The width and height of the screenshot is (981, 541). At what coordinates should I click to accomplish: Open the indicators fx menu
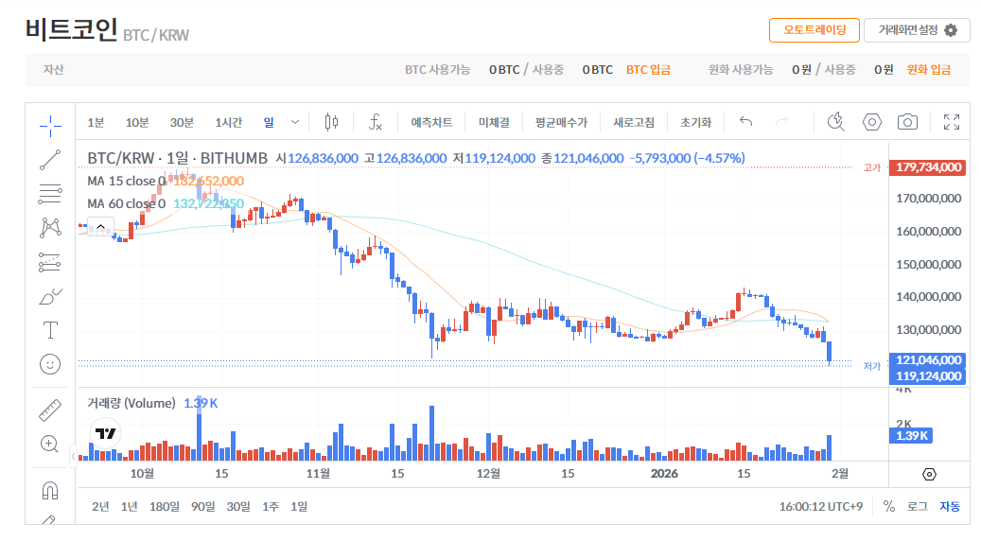click(x=376, y=122)
